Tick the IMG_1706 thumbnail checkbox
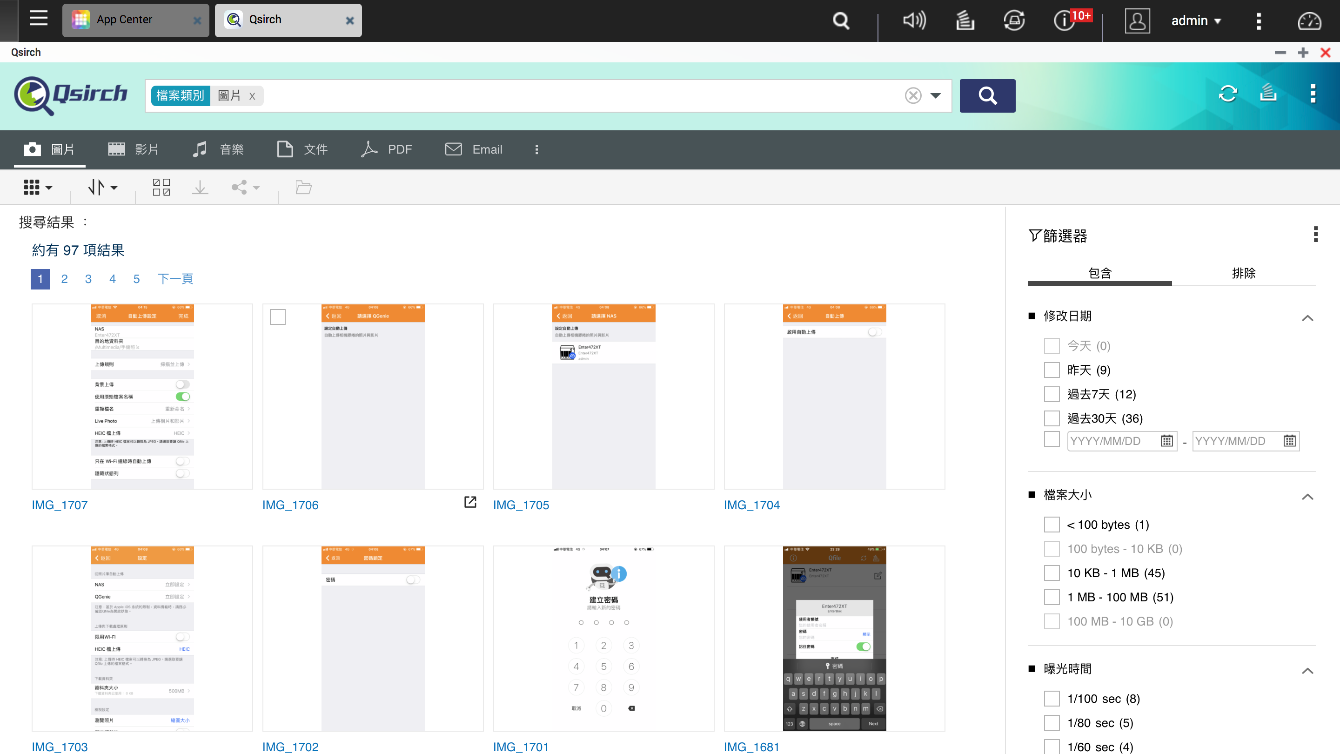The height and width of the screenshot is (754, 1340). coord(278,317)
